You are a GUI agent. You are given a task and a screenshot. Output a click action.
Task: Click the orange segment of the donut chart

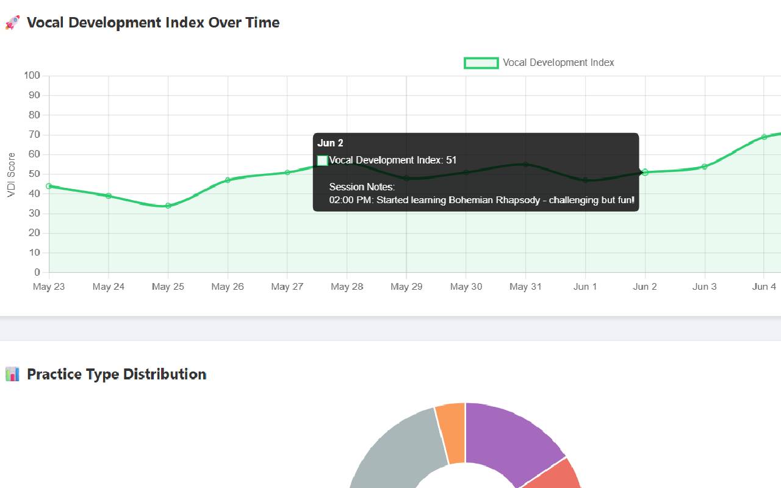pos(451,433)
